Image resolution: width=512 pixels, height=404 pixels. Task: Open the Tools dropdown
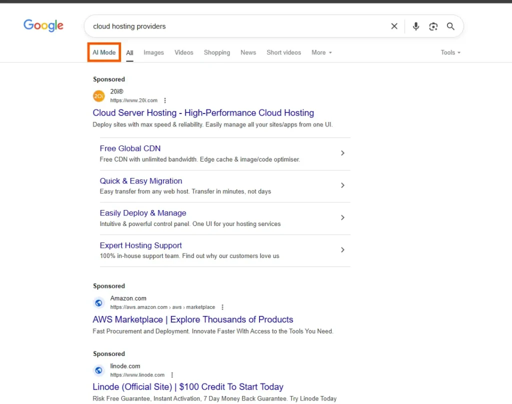[x=450, y=52]
